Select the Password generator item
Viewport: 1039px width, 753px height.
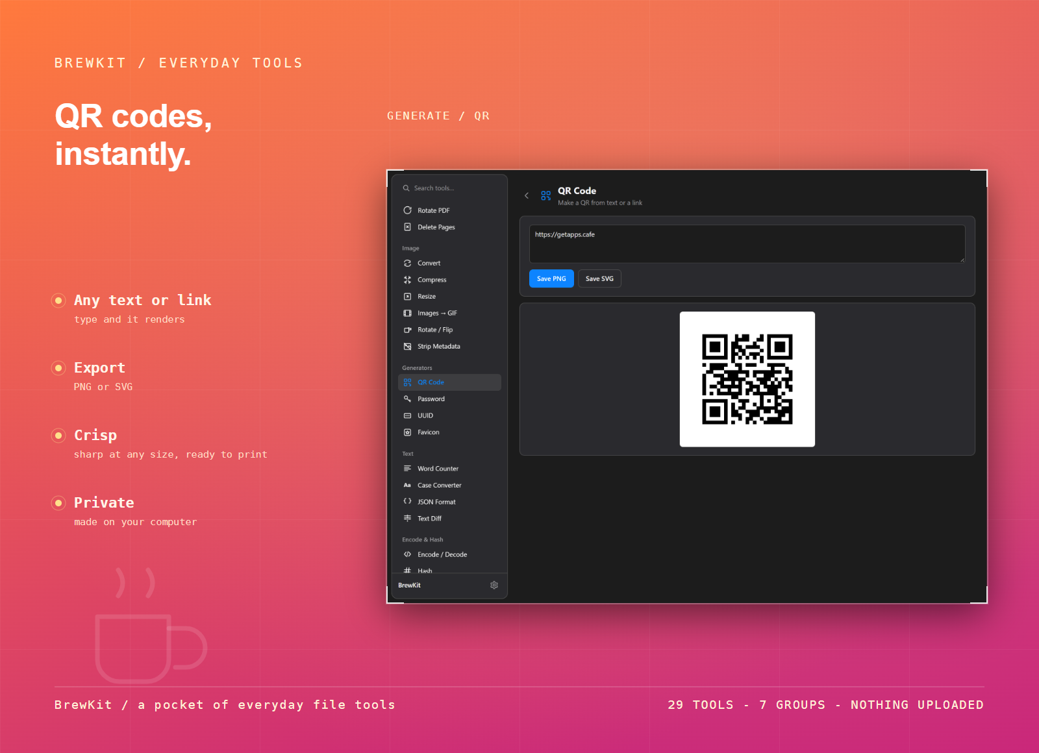click(449, 399)
